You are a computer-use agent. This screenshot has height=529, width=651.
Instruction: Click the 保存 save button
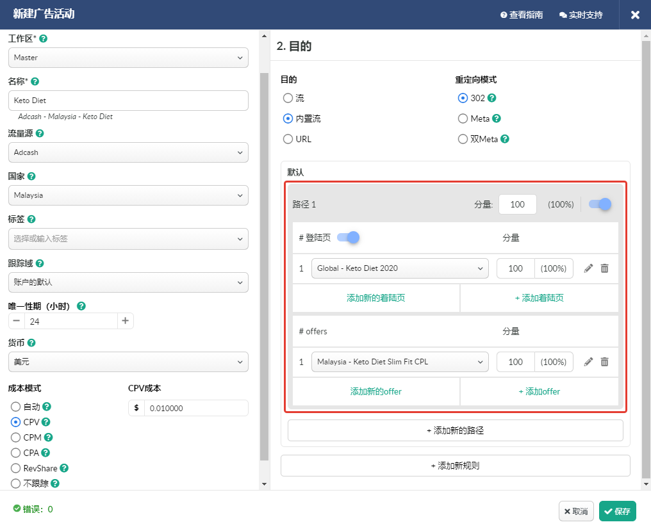coord(617,511)
